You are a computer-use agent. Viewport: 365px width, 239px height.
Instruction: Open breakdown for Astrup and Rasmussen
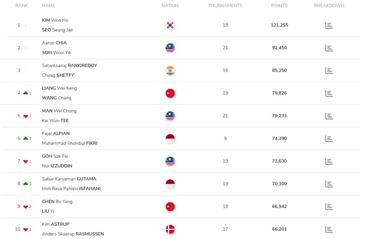pos(329,229)
